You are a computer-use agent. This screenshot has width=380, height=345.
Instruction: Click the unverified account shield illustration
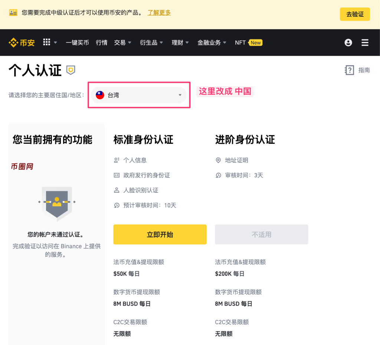[57, 203]
